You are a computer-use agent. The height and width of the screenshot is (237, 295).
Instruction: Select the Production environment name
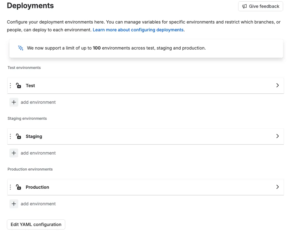point(37,187)
